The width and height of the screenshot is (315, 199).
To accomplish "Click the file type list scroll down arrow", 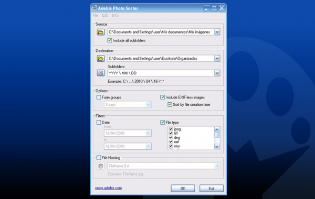I will 217,147.
